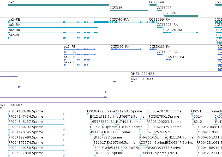Select the CG5326-RA transcript
Screen dimensions: 222x157
click(181, 33)
